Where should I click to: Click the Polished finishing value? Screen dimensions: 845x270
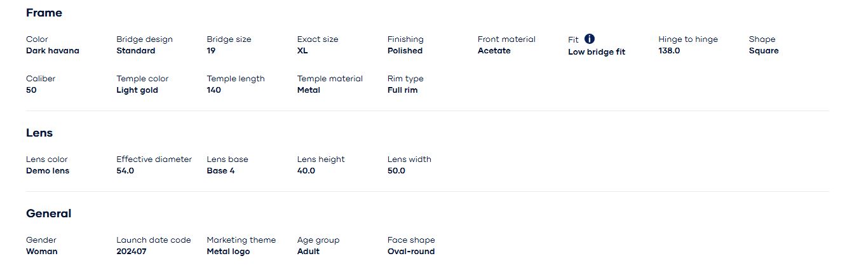tap(405, 51)
